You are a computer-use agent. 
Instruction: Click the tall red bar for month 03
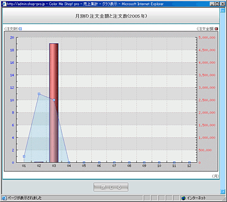(54, 103)
